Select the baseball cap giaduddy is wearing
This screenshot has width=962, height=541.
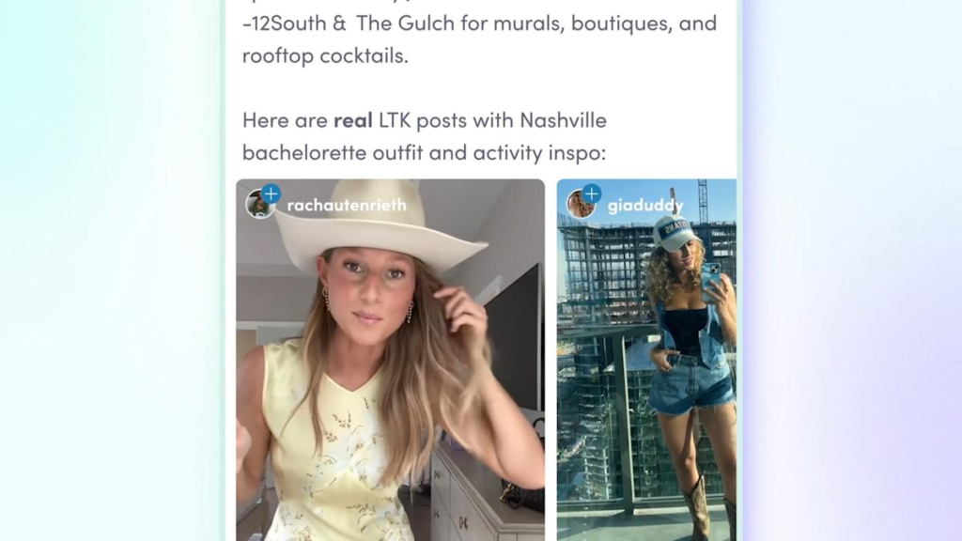click(x=676, y=232)
